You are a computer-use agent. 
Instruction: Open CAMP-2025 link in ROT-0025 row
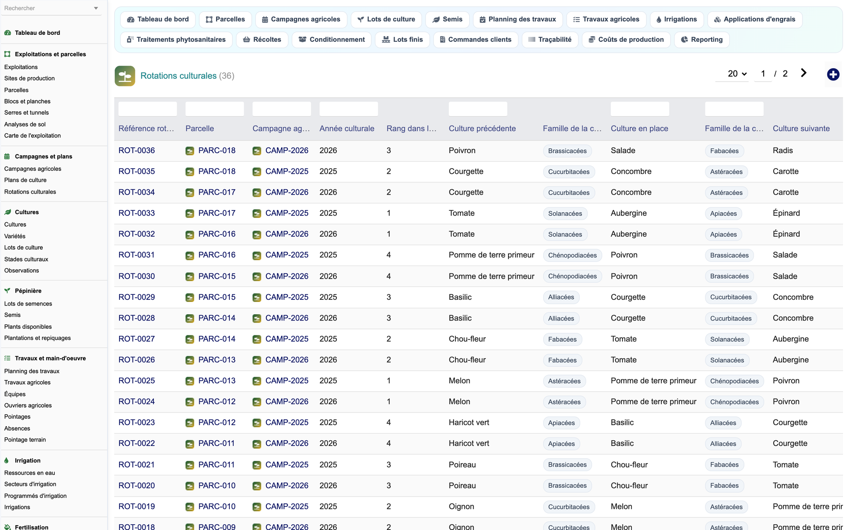click(x=287, y=381)
